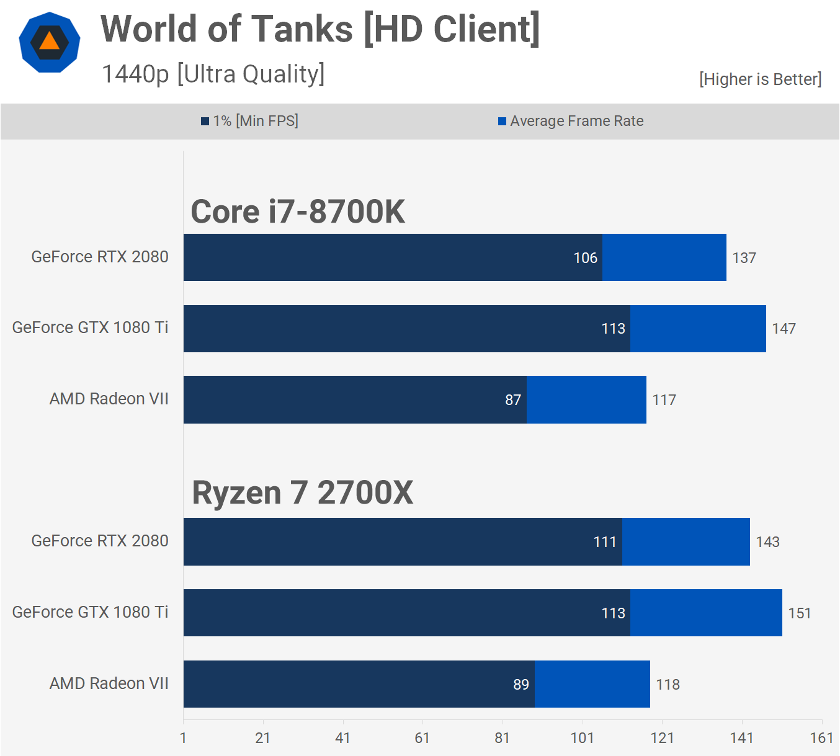Image resolution: width=840 pixels, height=756 pixels.
Task: Click the [Higher is Better] note
Action: click(x=760, y=79)
